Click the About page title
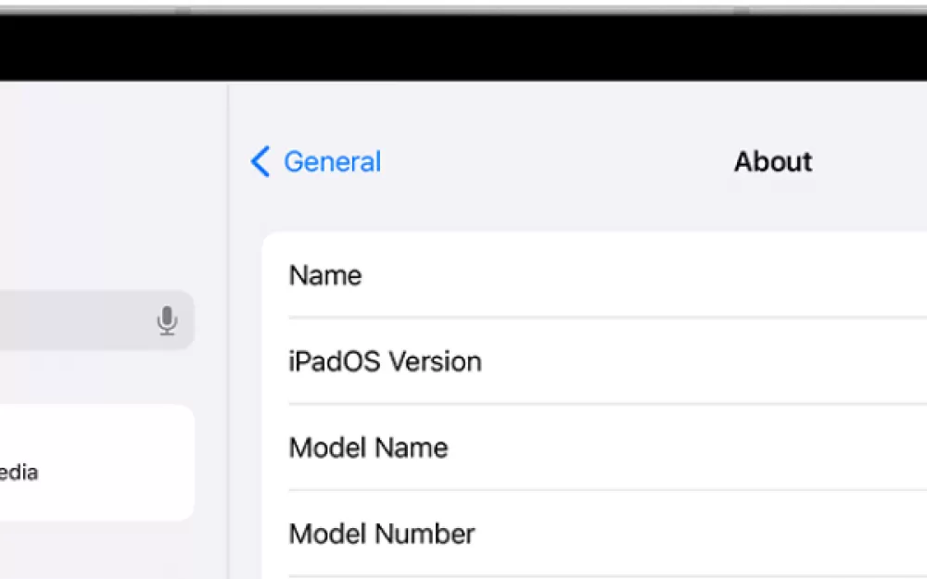The height and width of the screenshot is (579, 927). click(773, 161)
